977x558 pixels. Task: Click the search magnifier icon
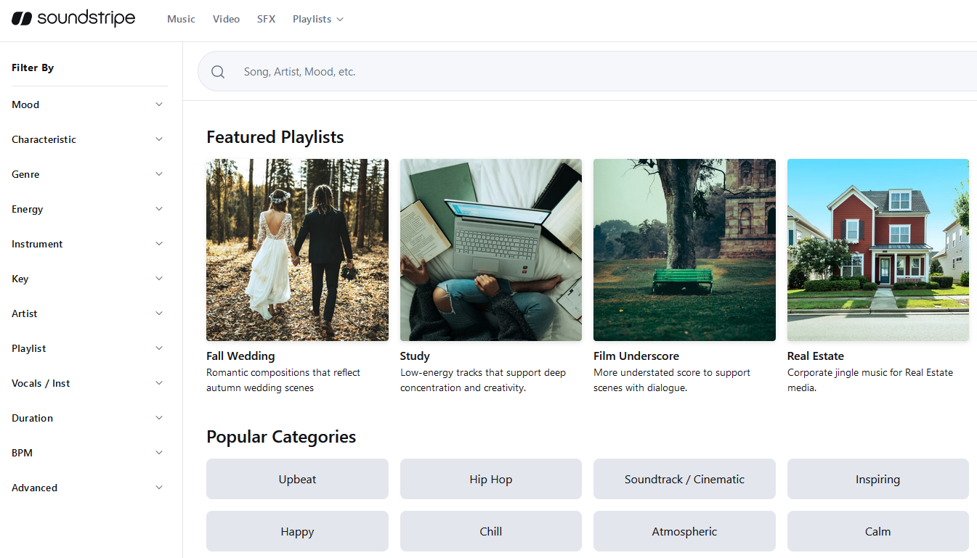(218, 72)
